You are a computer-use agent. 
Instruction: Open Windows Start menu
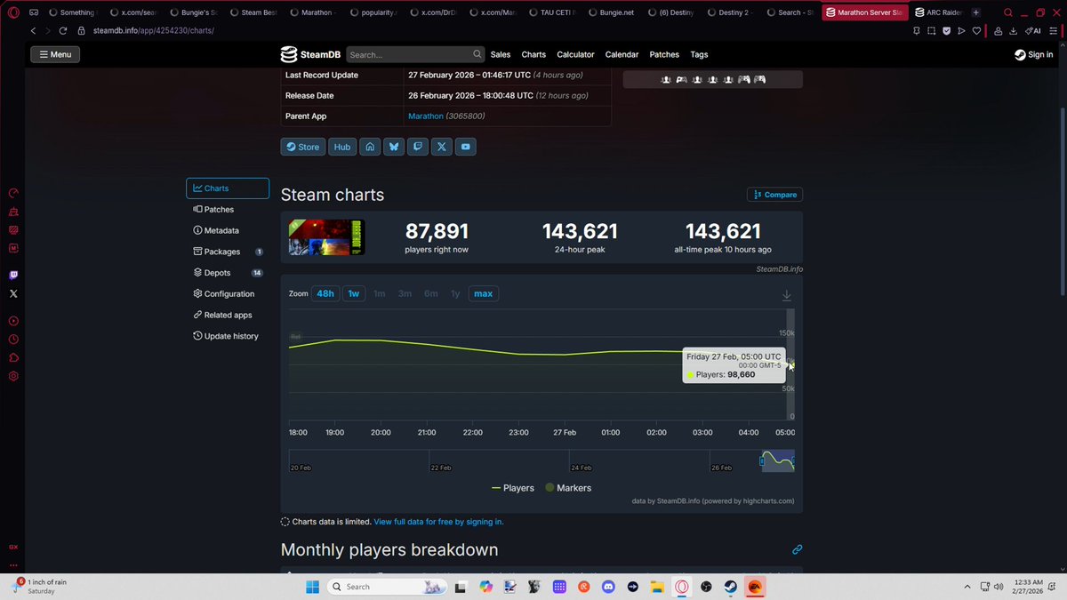point(312,587)
